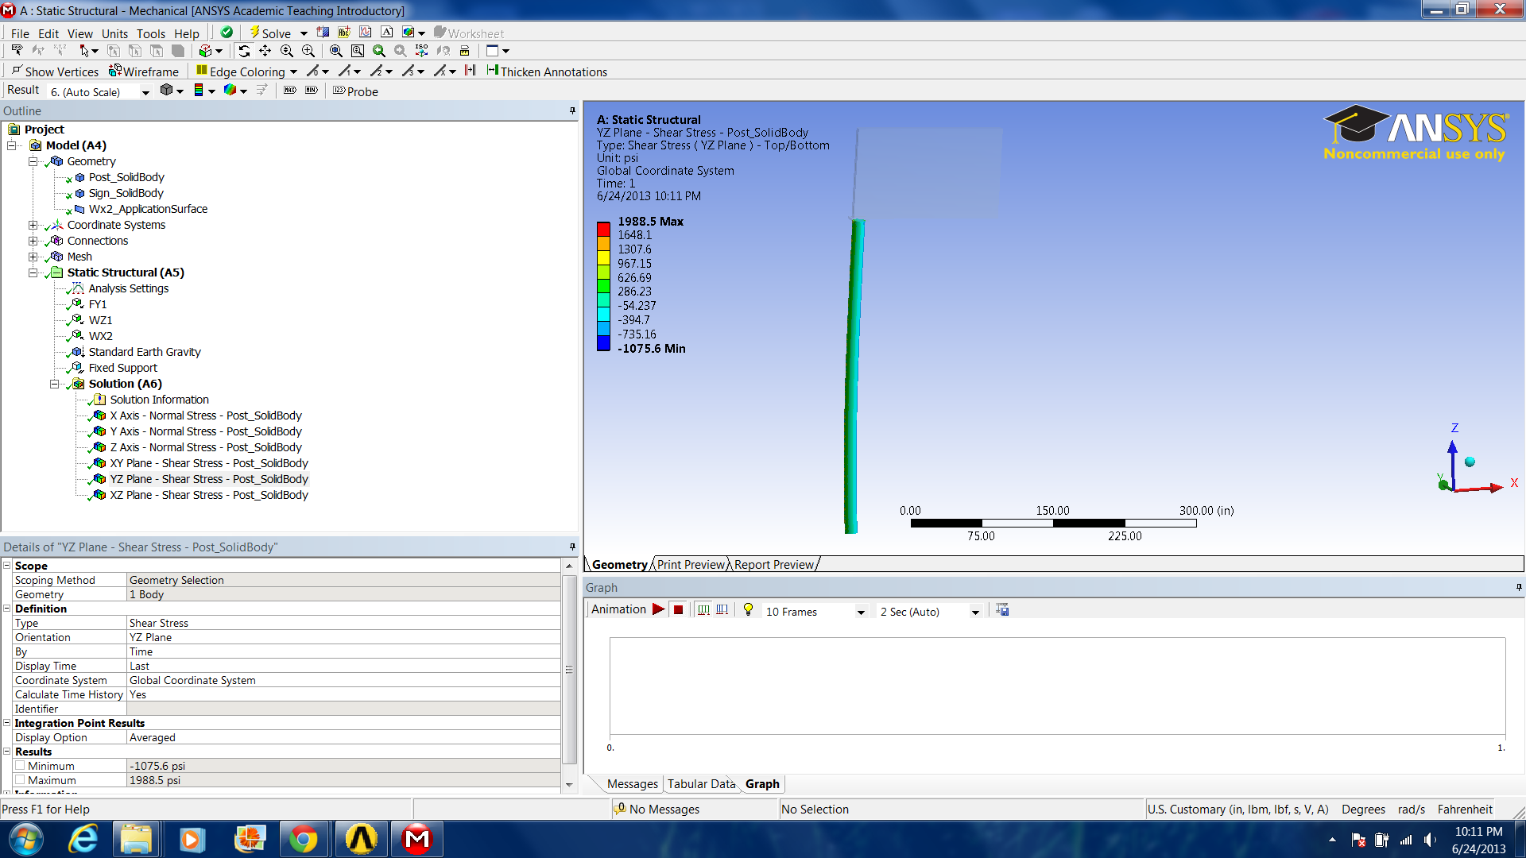Select the Zoom in/out tool
Viewport: 1526px width, 858px height.
[x=287, y=51]
